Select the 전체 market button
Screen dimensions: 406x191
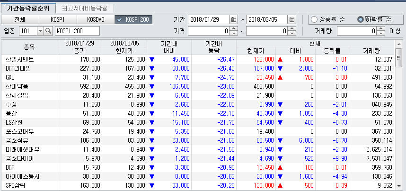pyautogui.click(x=20, y=19)
